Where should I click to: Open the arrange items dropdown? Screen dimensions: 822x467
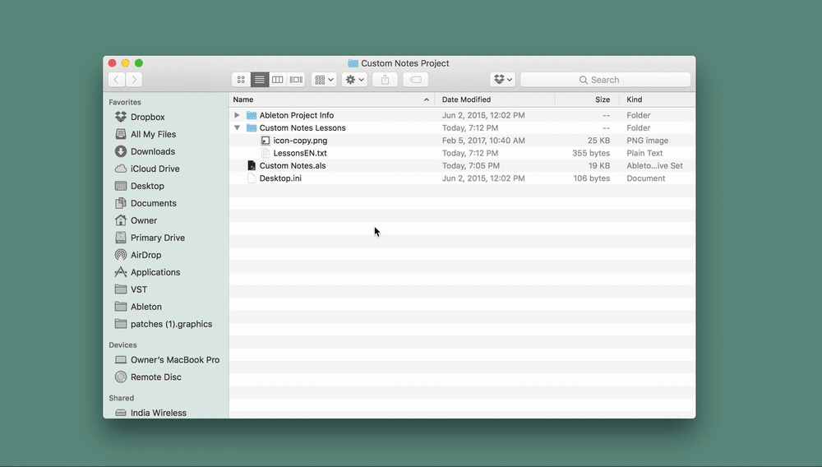pos(323,80)
